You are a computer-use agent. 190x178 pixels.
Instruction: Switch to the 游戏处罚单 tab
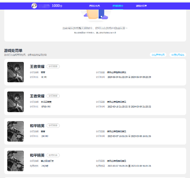141,6
